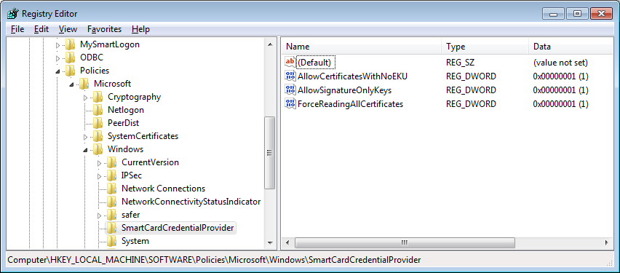This screenshot has width=620, height=273.
Task: Select the AllowCertificatesWithNoEKU value name
Action: (x=352, y=76)
